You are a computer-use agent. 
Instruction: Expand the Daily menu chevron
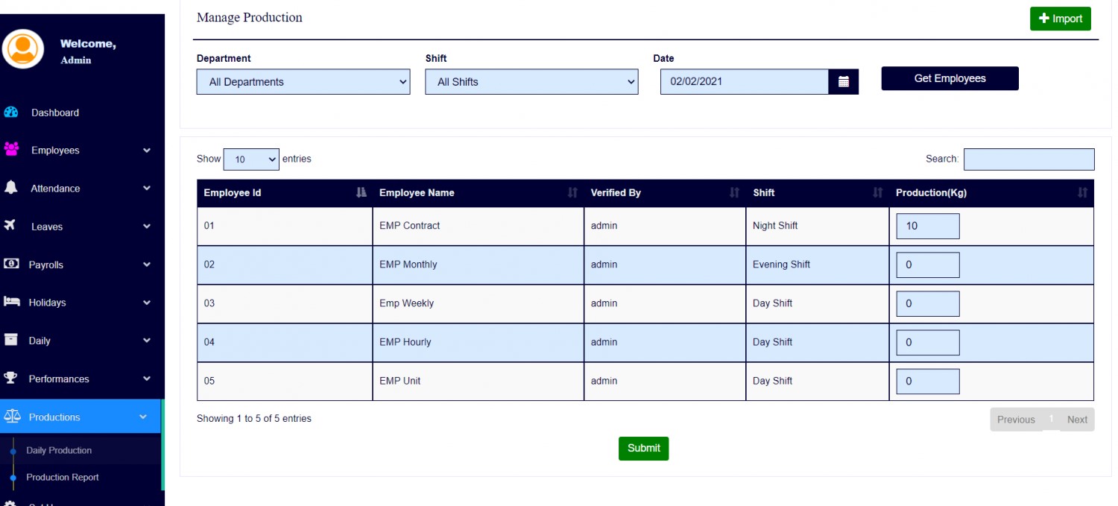147,341
